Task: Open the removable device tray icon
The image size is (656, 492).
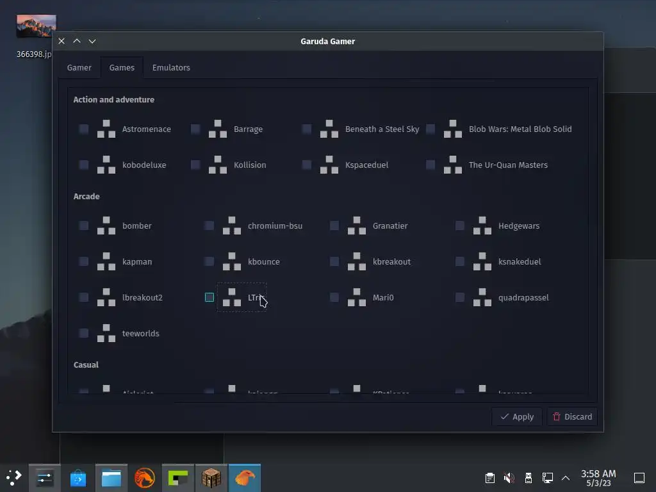Action: pos(529,478)
